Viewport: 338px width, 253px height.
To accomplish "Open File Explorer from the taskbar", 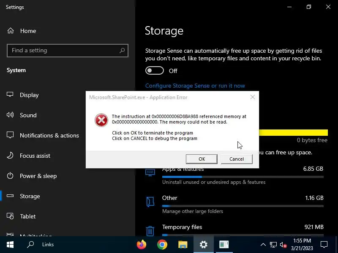I will point(183,245).
